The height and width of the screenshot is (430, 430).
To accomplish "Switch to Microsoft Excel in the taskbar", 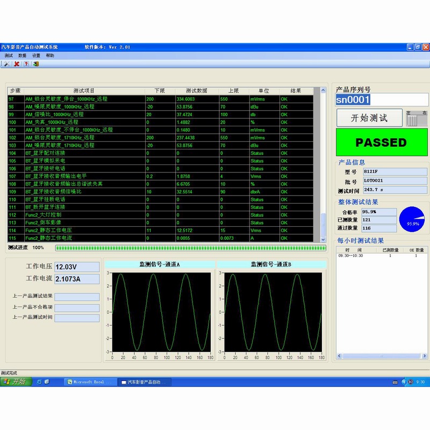I will pyautogui.click(x=89, y=382).
